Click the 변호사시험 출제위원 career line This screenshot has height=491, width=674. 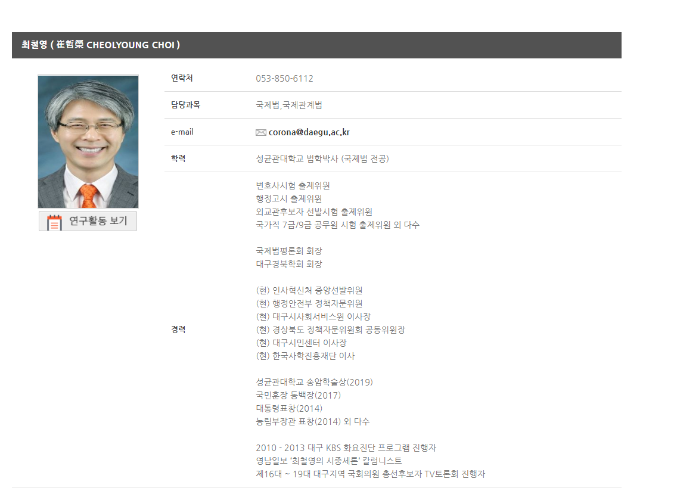point(293,185)
